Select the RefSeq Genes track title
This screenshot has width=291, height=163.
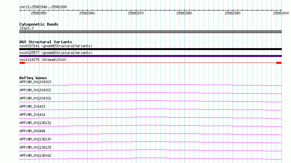(x=33, y=78)
